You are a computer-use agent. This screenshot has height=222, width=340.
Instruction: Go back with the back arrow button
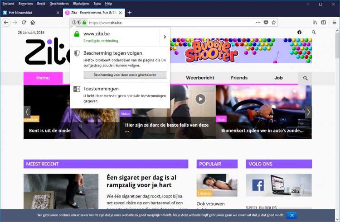pyautogui.click(x=6, y=23)
